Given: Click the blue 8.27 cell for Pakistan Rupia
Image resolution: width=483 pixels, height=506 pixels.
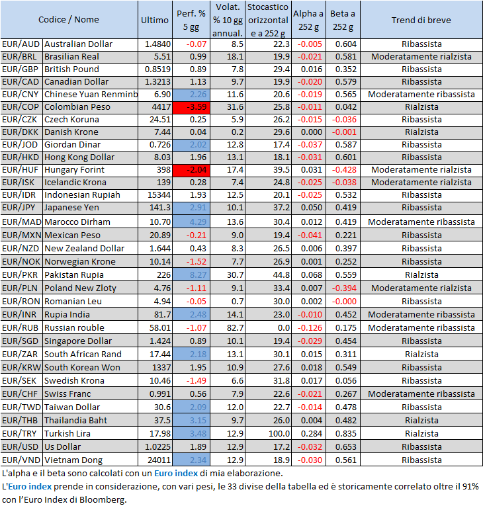Looking at the screenshot, I should tap(191, 275).
